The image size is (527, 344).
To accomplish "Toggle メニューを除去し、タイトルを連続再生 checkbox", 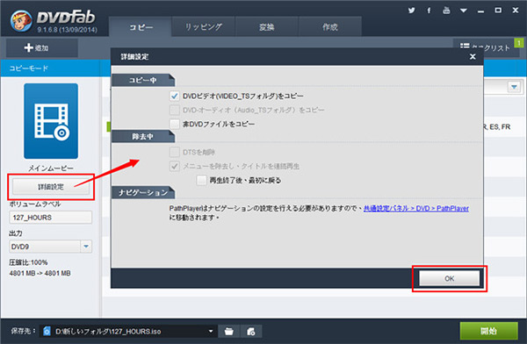I will (x=175, y=166).
